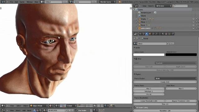Open the Info editor type selector icon
Image resolution: width=199 pixels, height=112 pixels.
click(x=3, y=2)
